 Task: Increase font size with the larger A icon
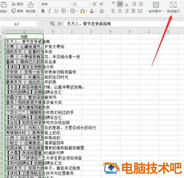click(95, 4)
